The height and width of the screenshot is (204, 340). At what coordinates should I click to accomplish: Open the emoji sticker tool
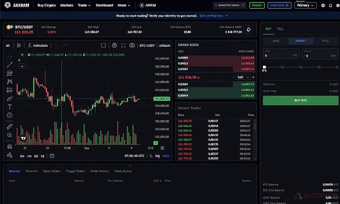(x=10, y=115)
